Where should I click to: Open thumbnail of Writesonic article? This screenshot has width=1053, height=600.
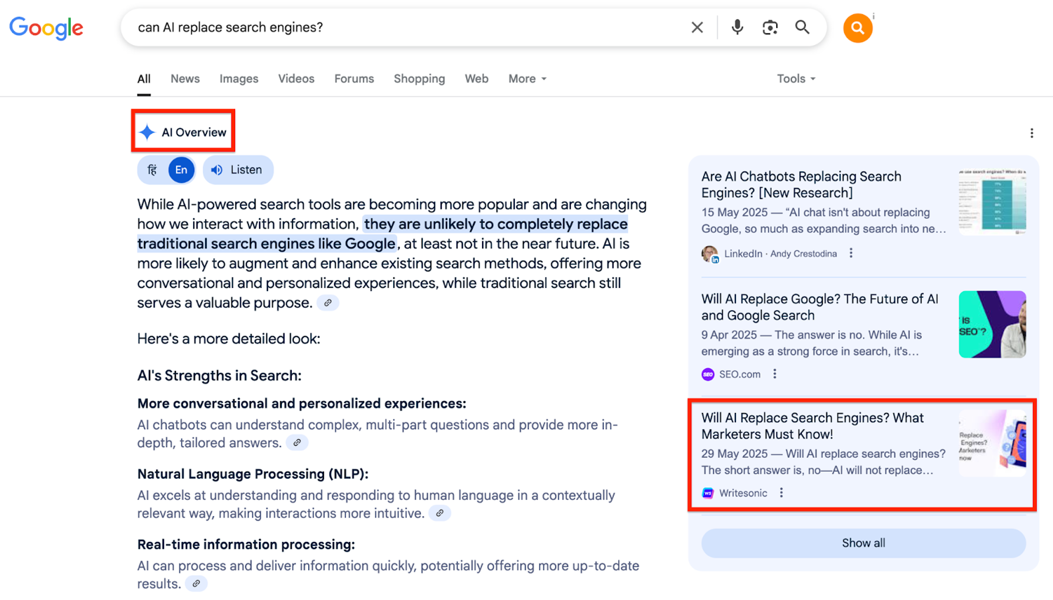point(992,443)
